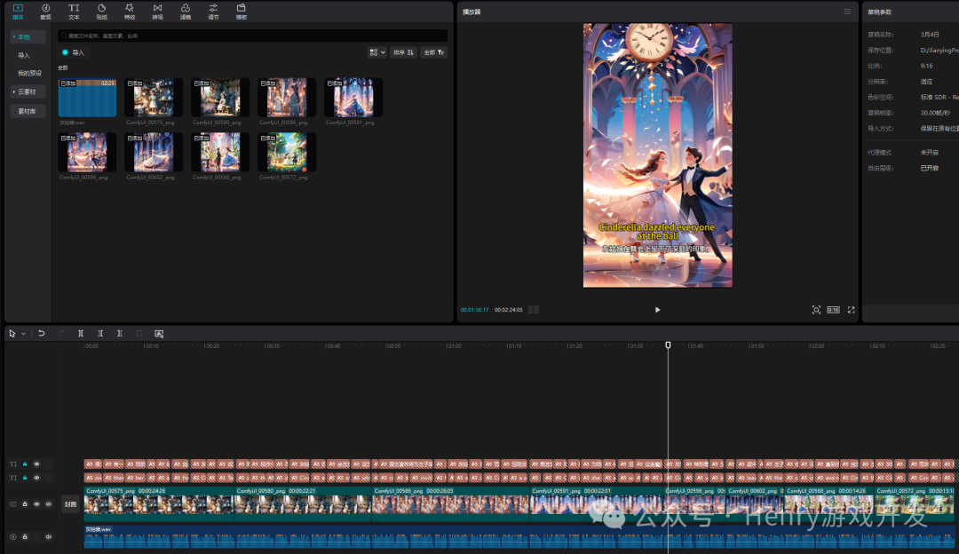Open the 特效 (Effects) tab
The width and height of the screenshot is (959, 554).
tap(130, 11)
